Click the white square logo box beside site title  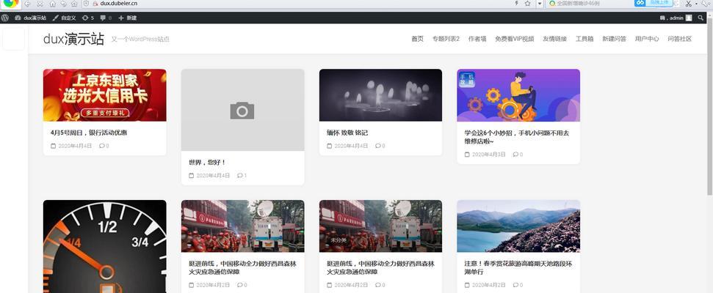click(14, 39)
